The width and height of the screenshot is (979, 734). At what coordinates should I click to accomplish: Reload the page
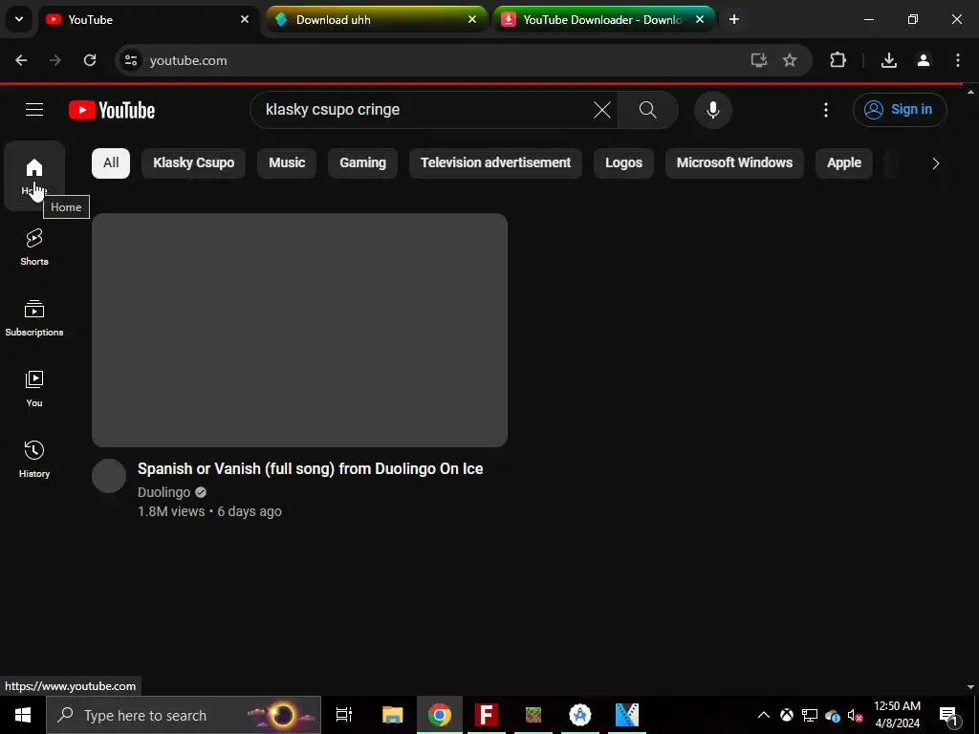[x=90, y=60]
